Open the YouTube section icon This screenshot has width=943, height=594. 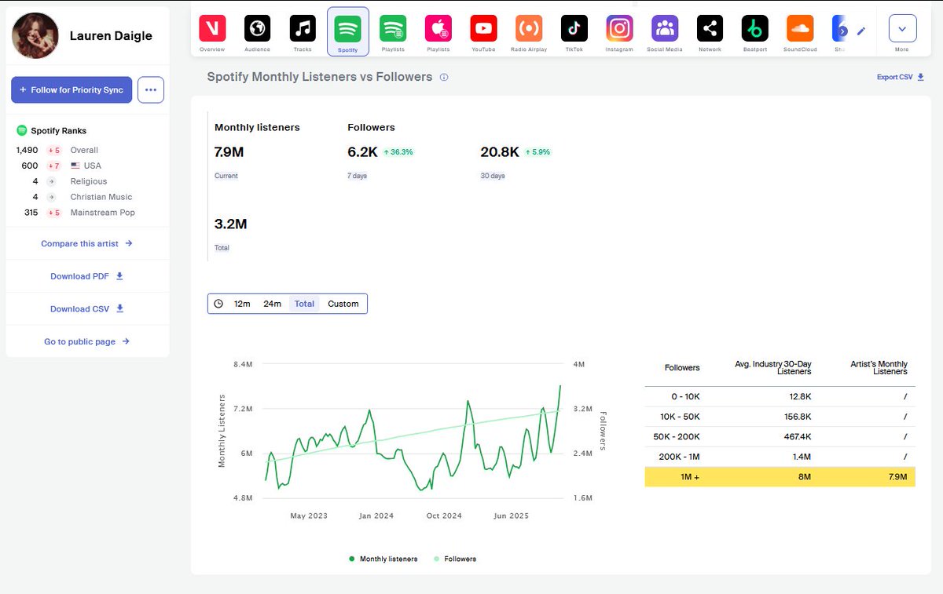pyautogui.click(x=483, y=29)
